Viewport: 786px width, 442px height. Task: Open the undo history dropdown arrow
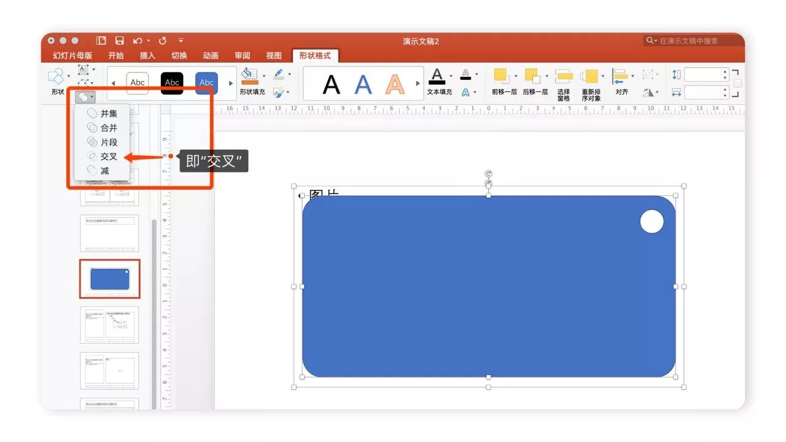(x=149, y=41)
